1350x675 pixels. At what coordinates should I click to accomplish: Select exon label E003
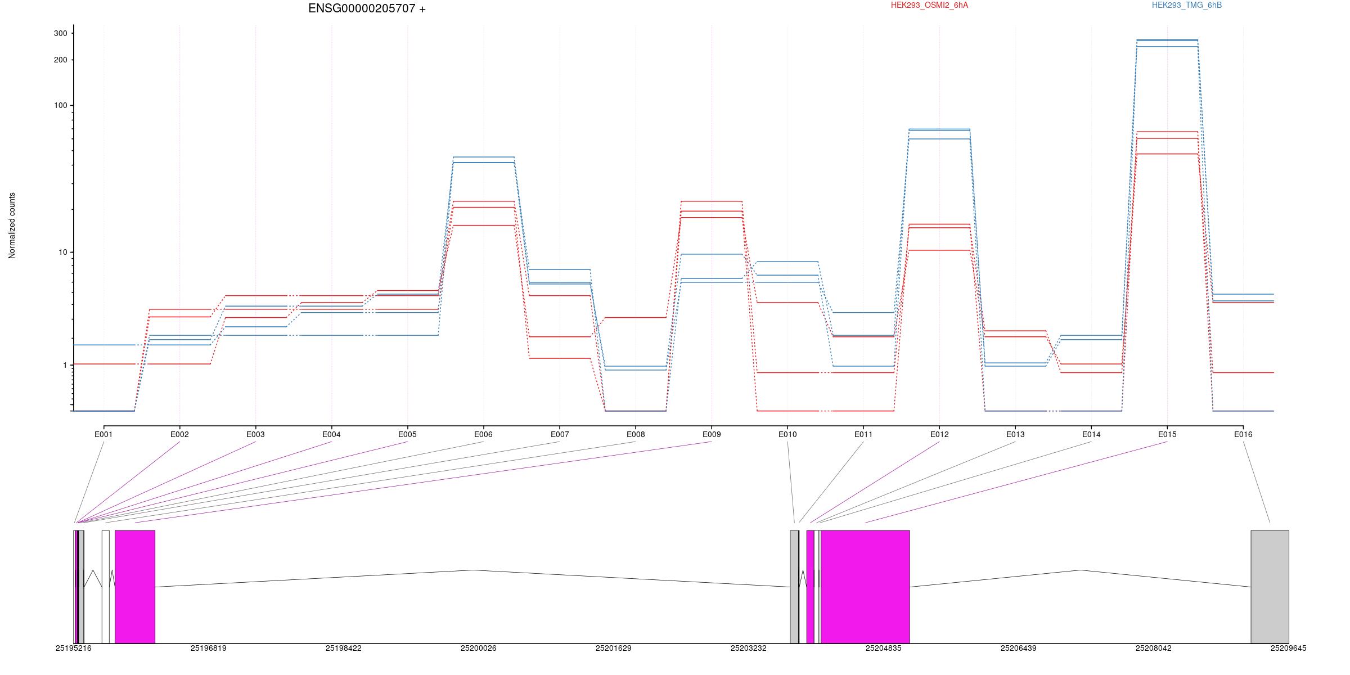click(x=255, y=434)
